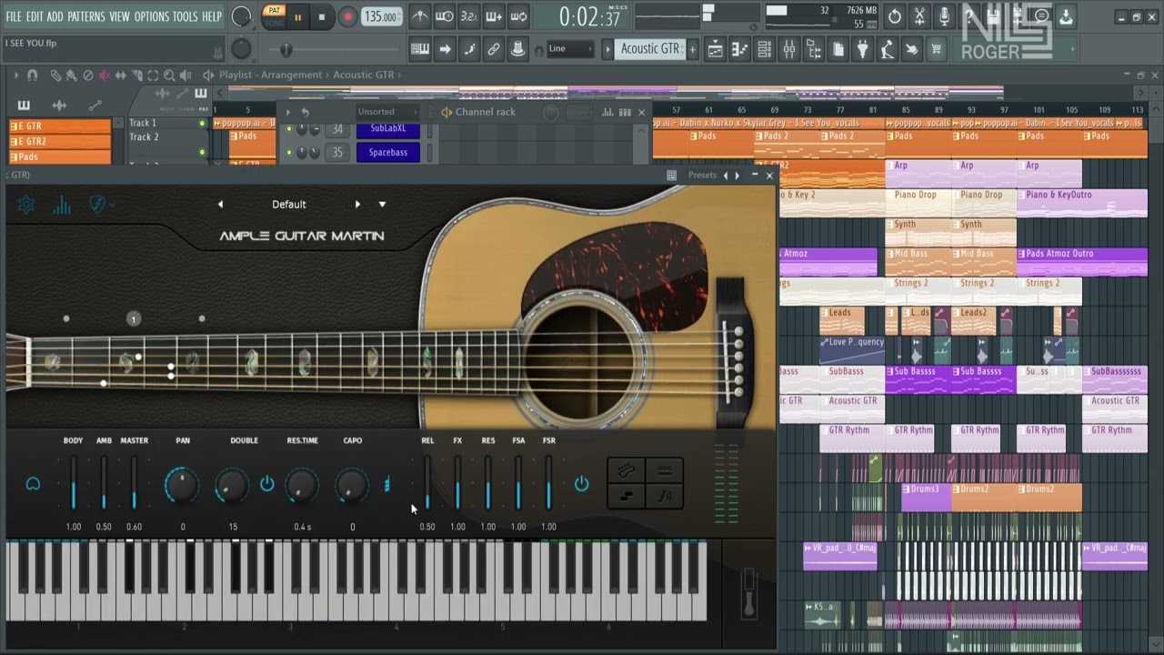Screen dimensions: 1164x655
Task: Pause playback with the transport pause button
Action: tap(297, 16)
